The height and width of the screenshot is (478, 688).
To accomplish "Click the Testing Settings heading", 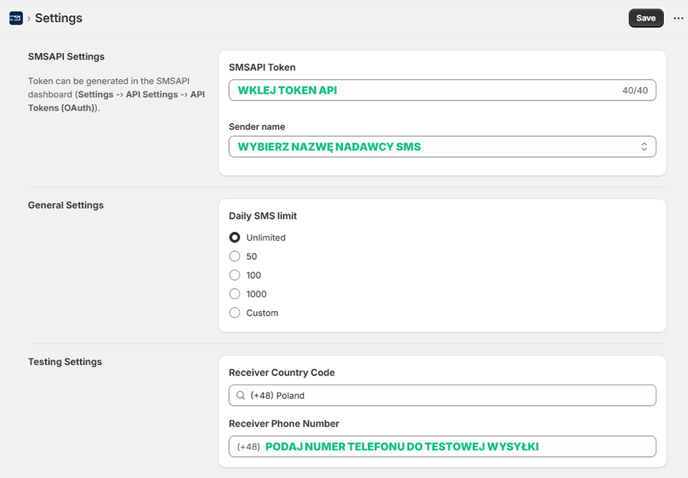I will [x=65, y=362].
